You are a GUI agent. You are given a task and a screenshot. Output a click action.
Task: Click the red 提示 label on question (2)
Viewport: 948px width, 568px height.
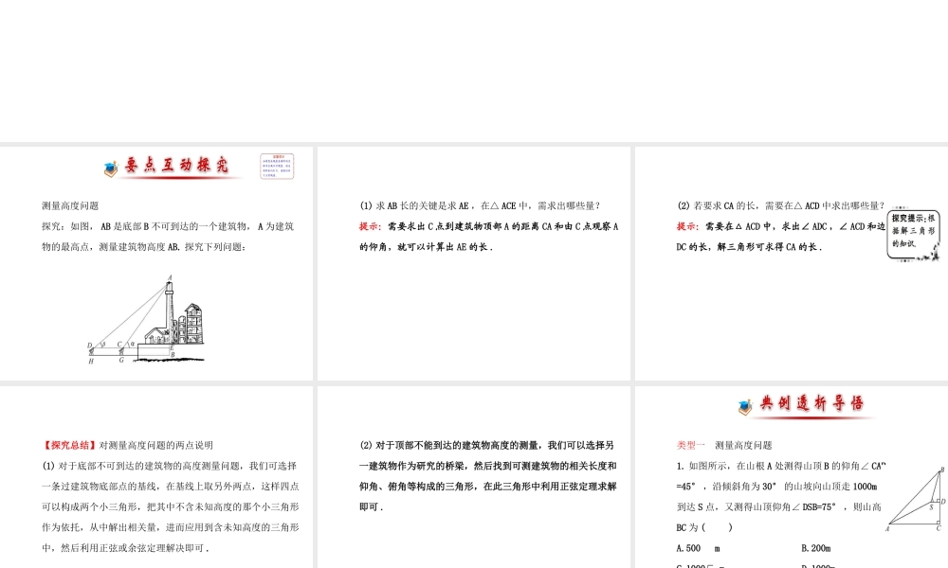point(684,226)
